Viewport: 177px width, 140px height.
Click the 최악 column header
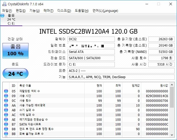tap(113, 86)
